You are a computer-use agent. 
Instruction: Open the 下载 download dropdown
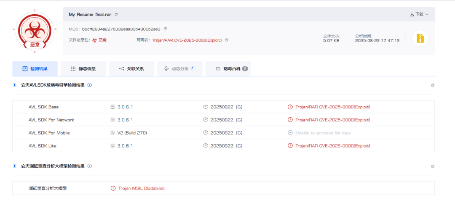pos(419,14)
